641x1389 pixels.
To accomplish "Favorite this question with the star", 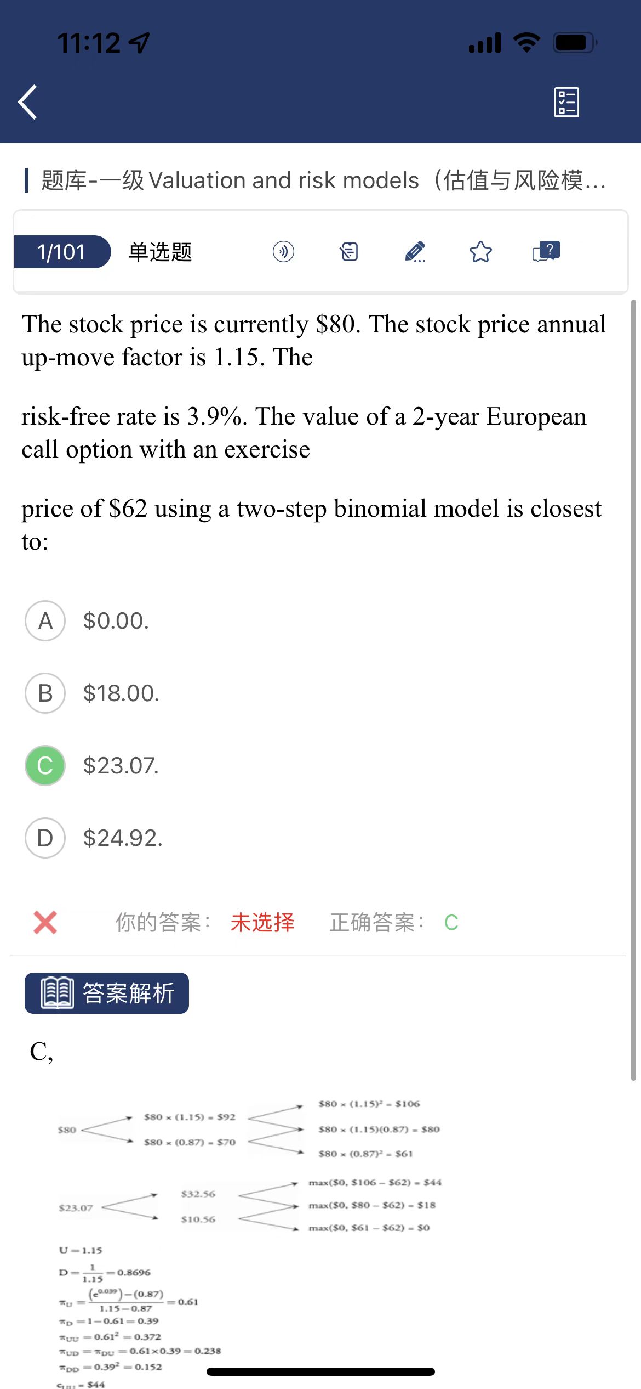I will [480, 252].
